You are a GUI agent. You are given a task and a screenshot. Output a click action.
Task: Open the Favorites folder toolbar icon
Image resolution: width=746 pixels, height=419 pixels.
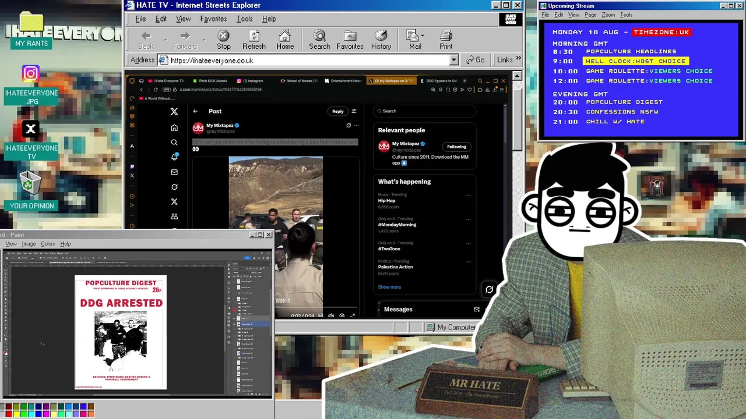350,36
